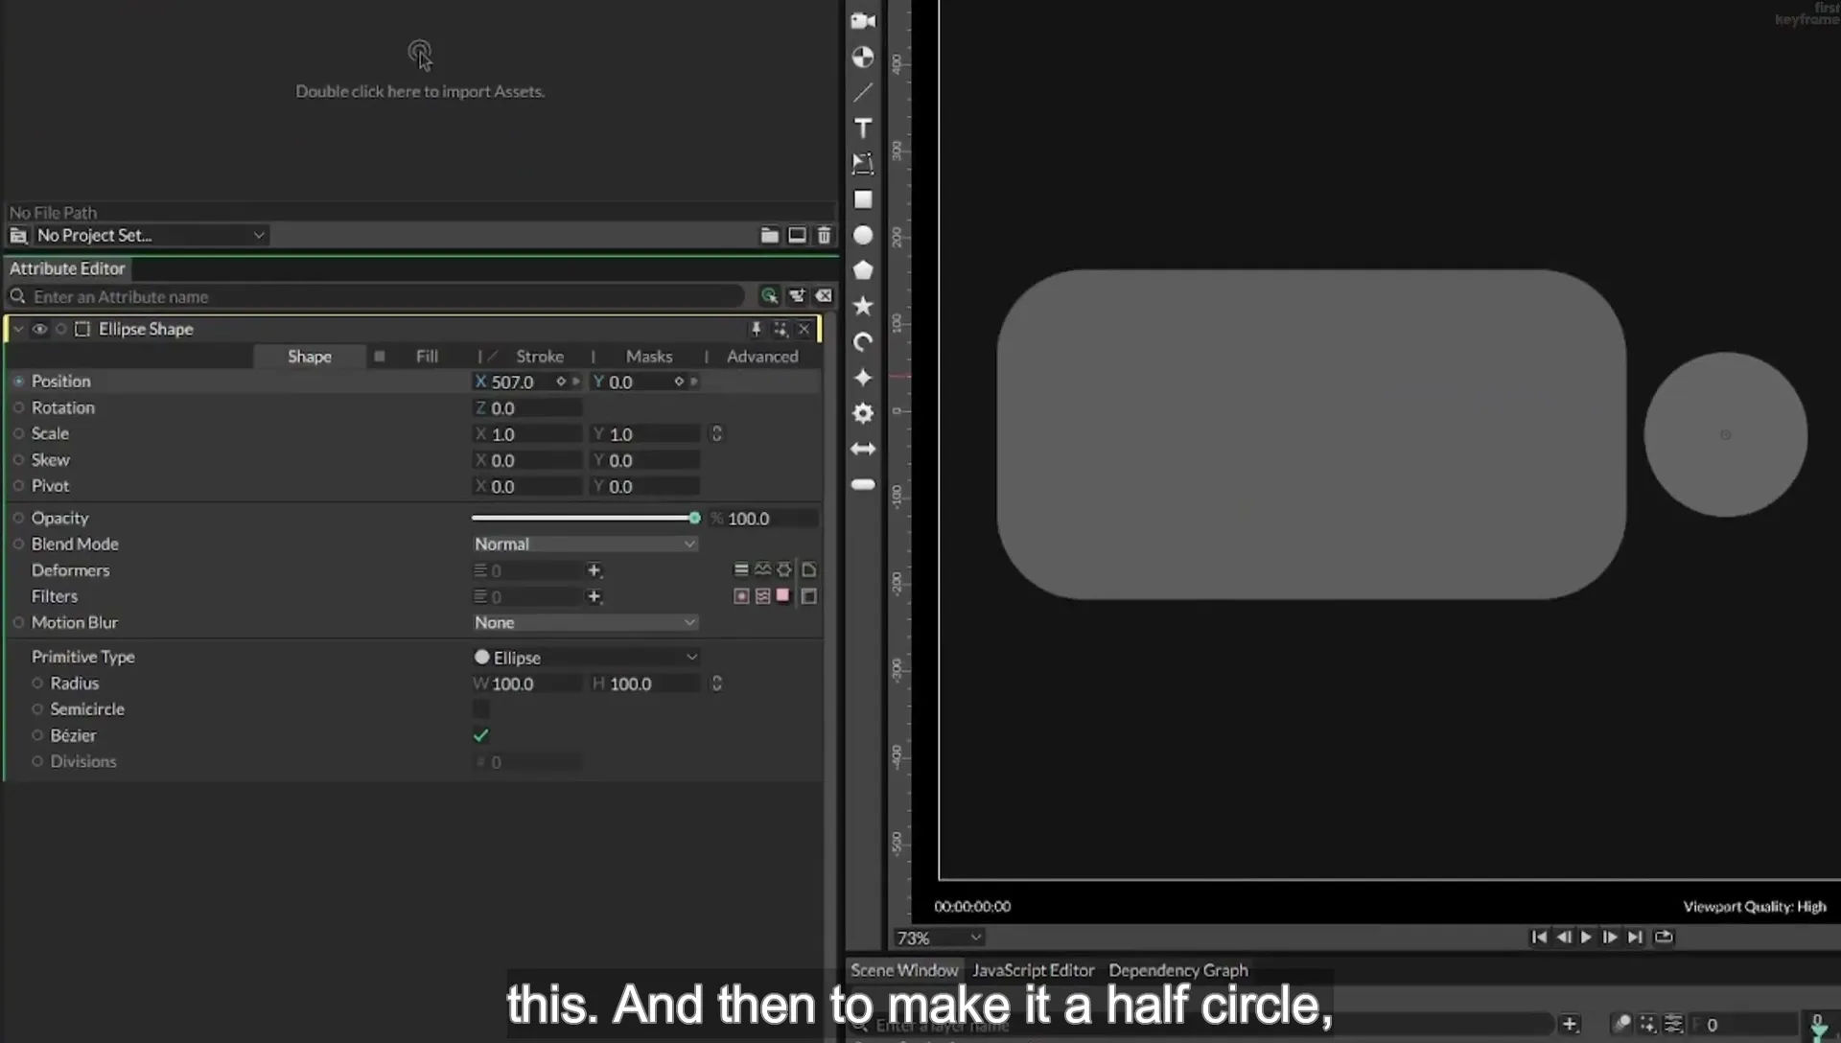Jump to the first frame
Viewport: 1841px width, 1043px height.
coord(1539,938)
